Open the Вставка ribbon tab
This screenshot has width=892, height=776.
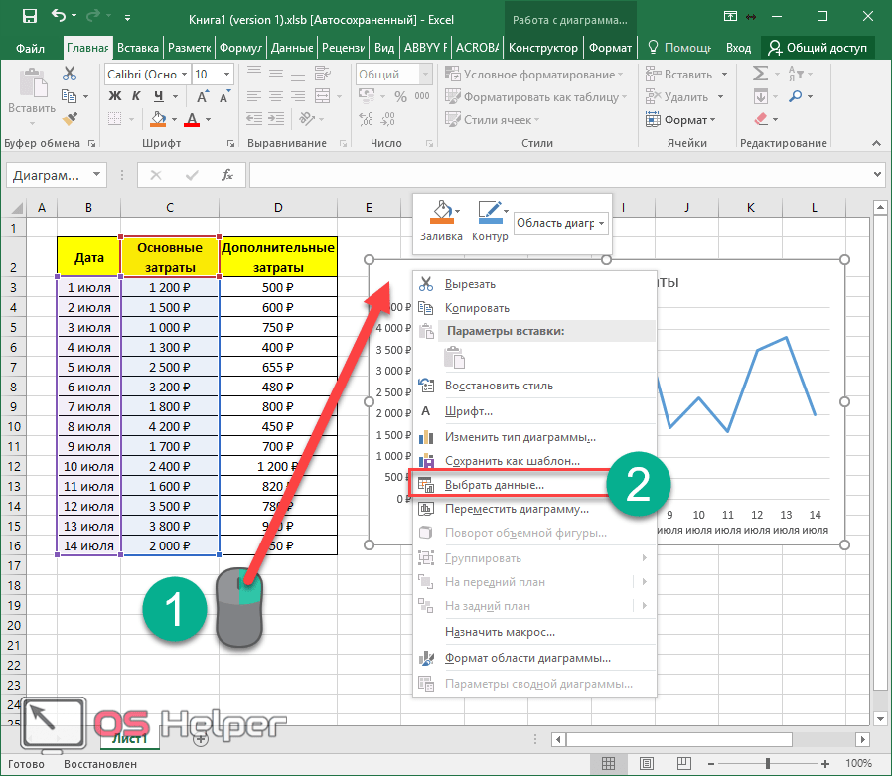(x=138, y=48)
